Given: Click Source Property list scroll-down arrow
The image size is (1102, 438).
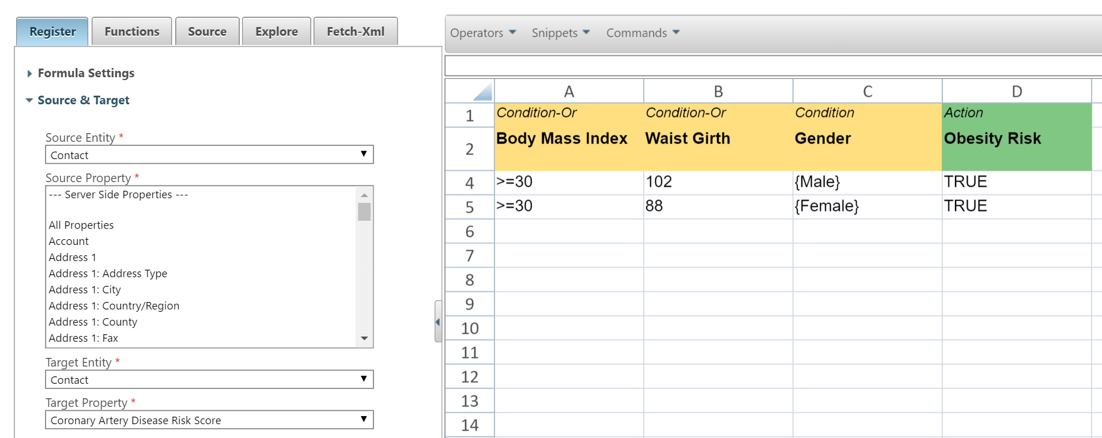Looking at the screenshot, I should [x=364, y=338].
